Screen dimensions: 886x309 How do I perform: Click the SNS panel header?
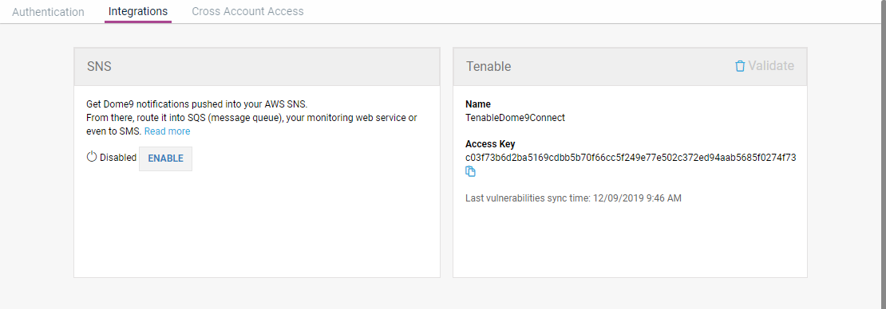click(257, 67)
